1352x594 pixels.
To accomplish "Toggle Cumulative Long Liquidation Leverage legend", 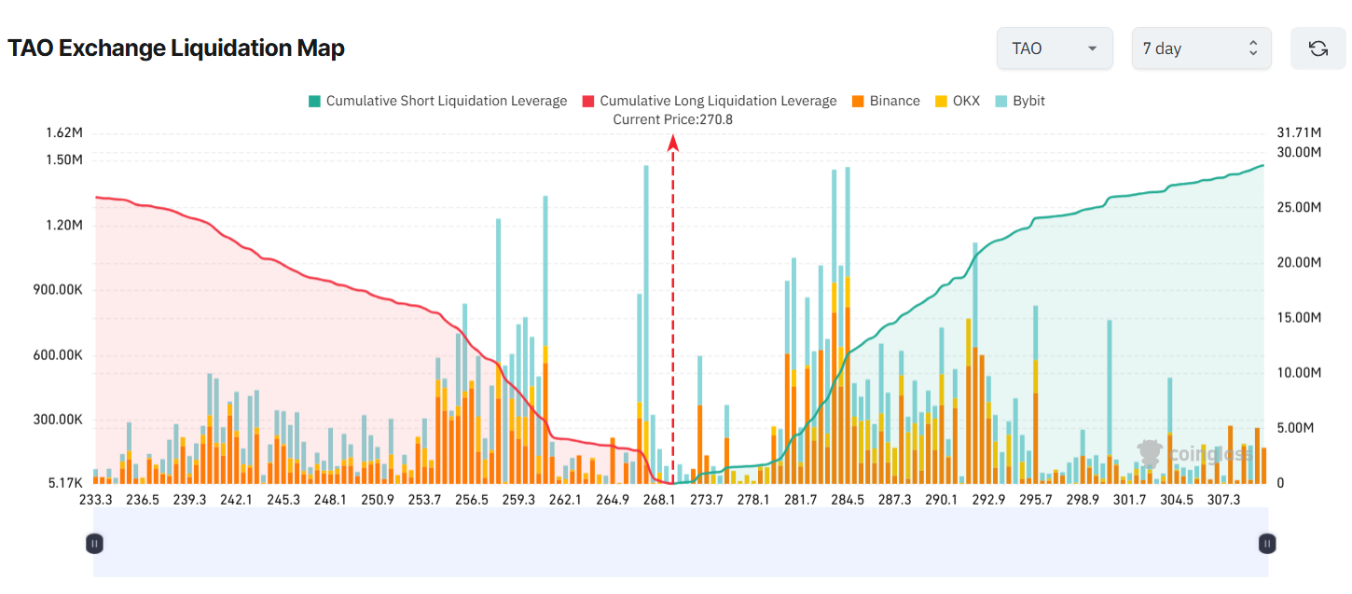I will point(718,101).
